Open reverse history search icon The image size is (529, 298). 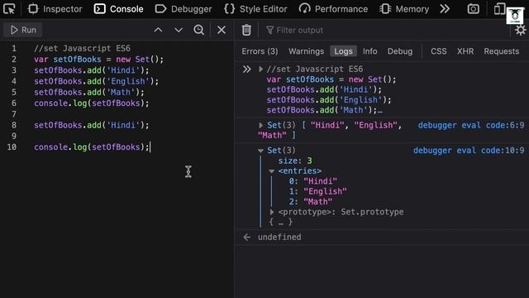tap(198, 30)
